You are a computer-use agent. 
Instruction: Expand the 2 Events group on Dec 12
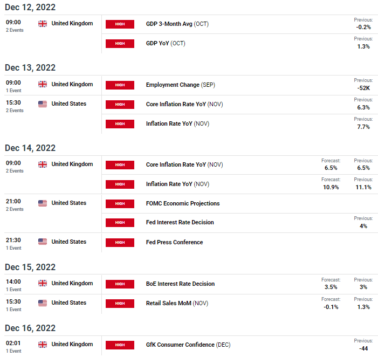(x=15, y=30)
